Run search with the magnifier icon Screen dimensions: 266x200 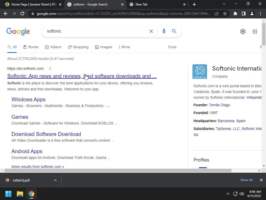pos(174,31)
